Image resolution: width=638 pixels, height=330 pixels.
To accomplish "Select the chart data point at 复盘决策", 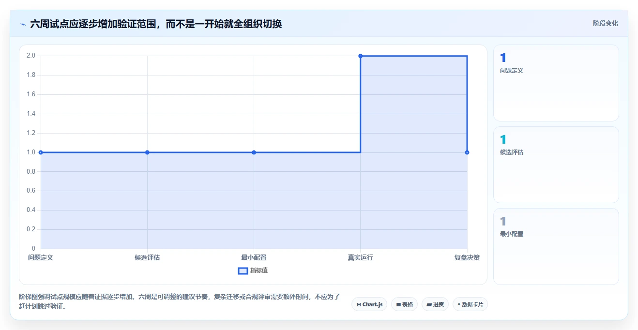I will [467, 152].
